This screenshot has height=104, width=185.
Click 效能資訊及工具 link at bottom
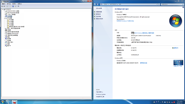(100, 97)
